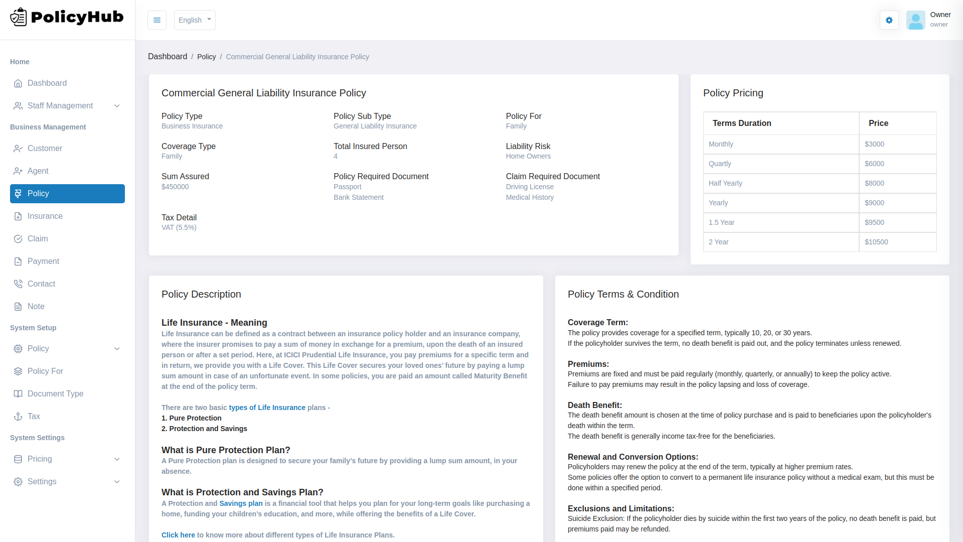Go to Dashboard via the breadcrumb
Screen dimensions: 963x542
(x=168, y=57)
